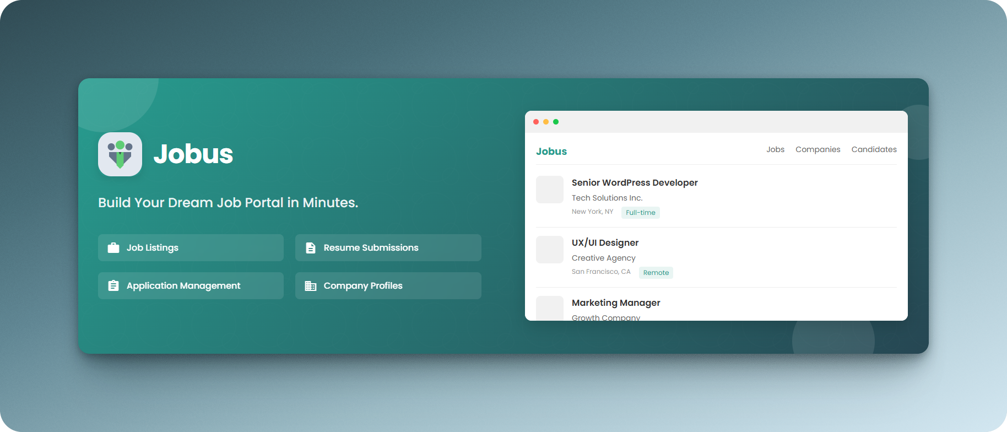Viewport: 1007px width, 432px height.
Task: Click the red close dot of preview window
Action: pos(536,122)
